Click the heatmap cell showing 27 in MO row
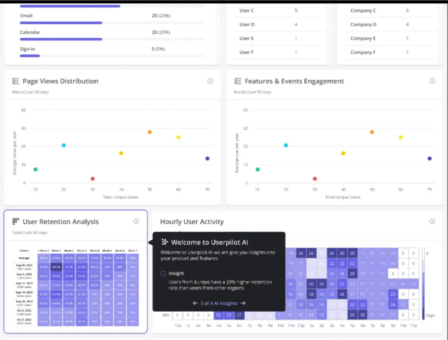448x340 pixels. point(239,315)
